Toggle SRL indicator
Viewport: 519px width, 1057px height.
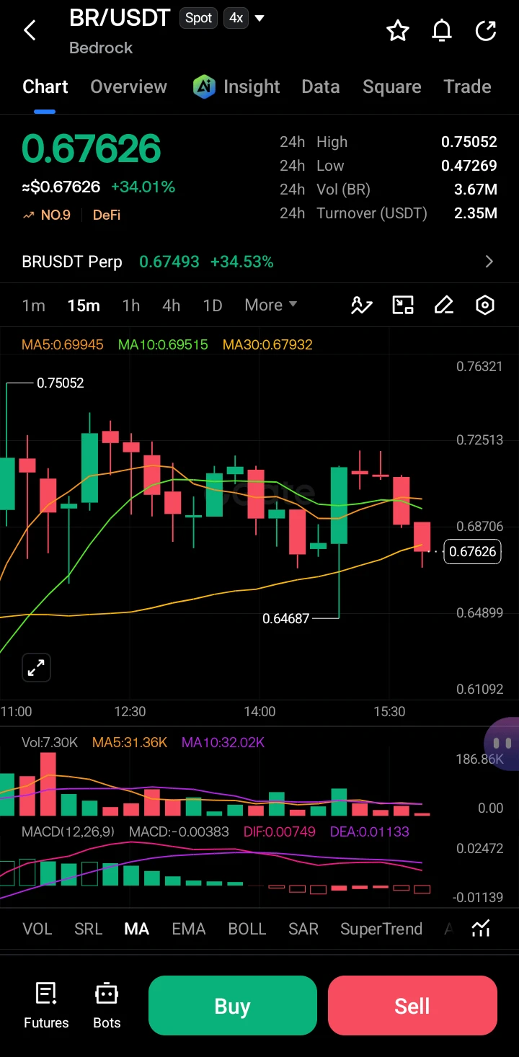[89, 929]
